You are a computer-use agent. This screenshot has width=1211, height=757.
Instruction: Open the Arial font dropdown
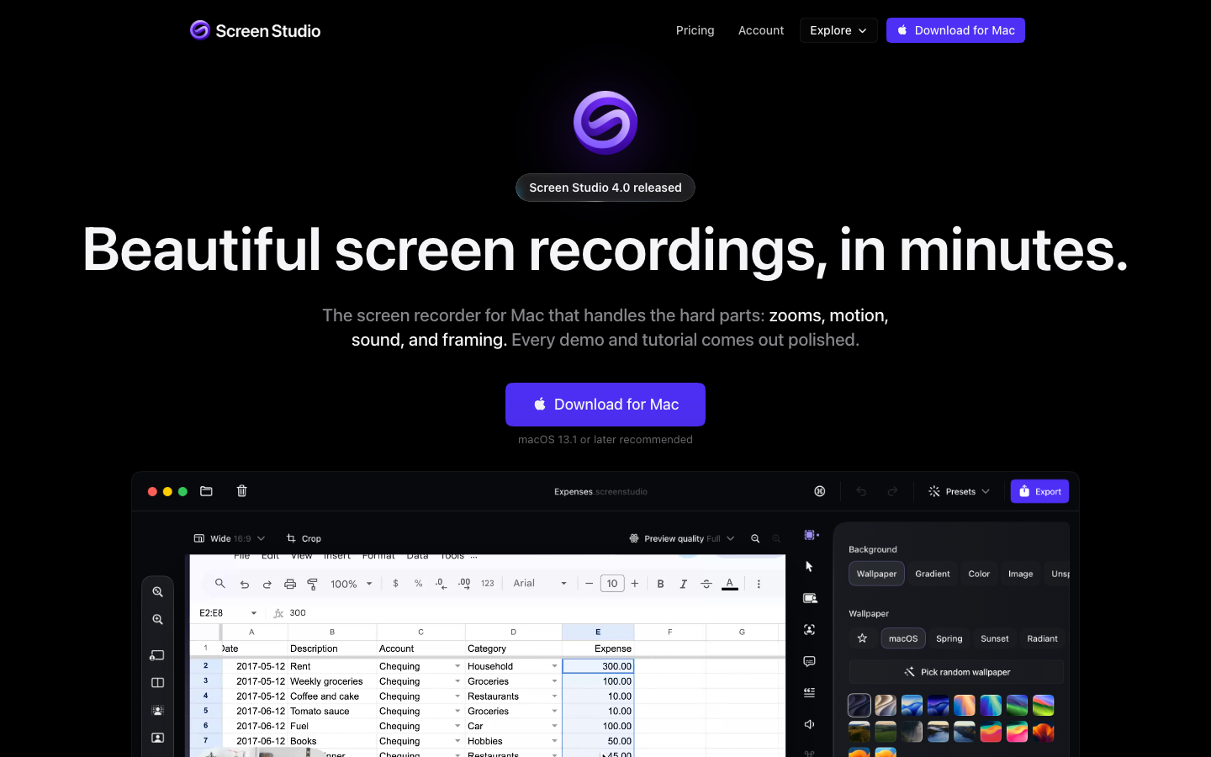pos(540,584)
